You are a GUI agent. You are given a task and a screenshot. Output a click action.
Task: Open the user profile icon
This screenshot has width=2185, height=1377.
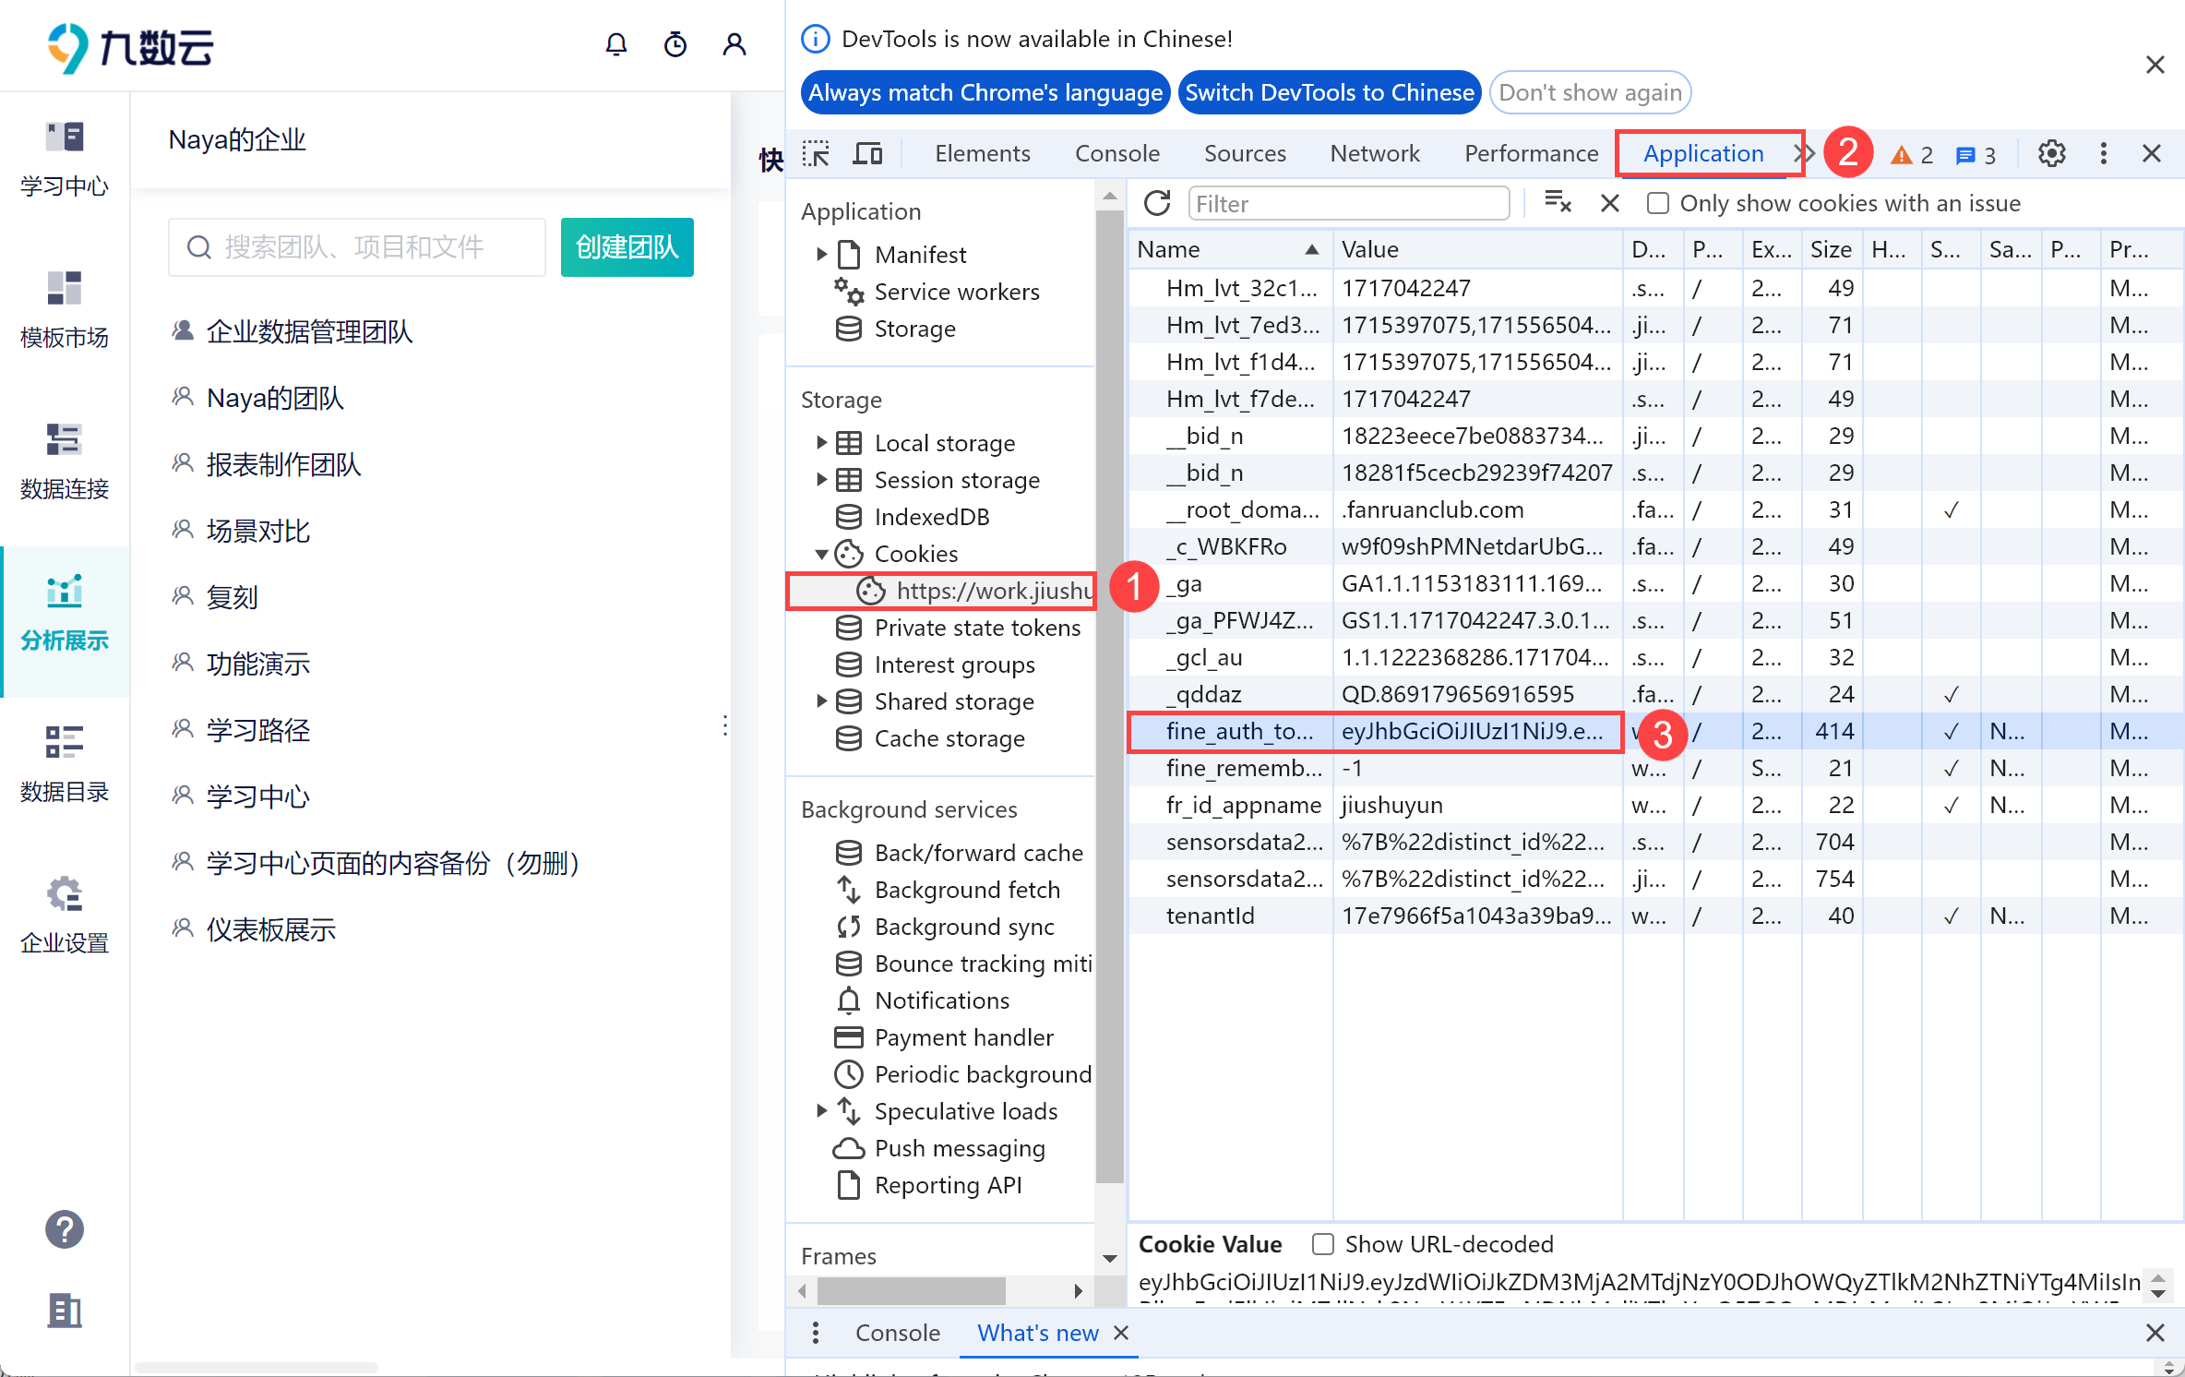pyautogui.click(x=734, y=44)
